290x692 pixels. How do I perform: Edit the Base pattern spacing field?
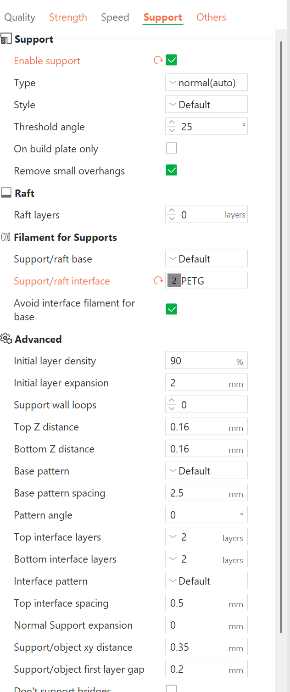pyautogui.click(x=206, y=493)
